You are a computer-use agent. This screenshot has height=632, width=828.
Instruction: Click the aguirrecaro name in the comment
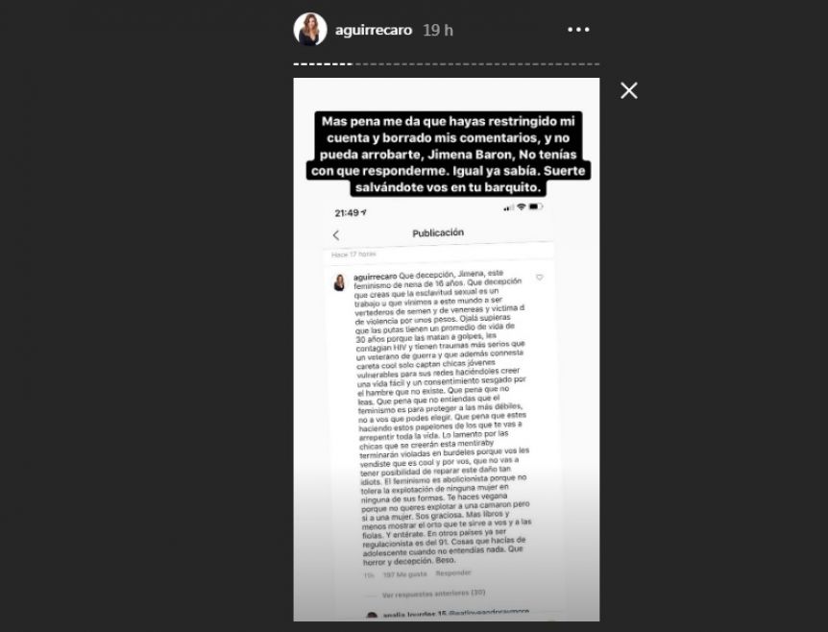pyautogui.click(x=375, y=276)
